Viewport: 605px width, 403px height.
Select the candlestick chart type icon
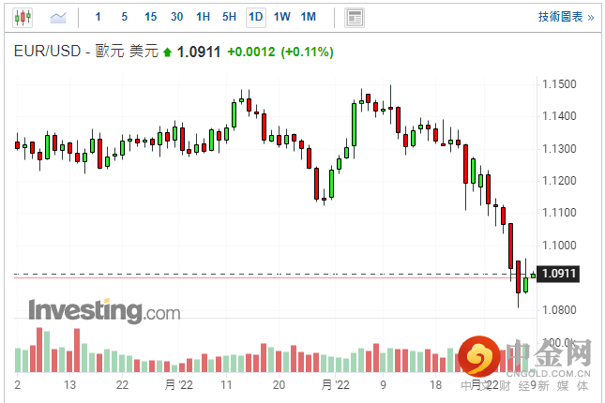23,17
